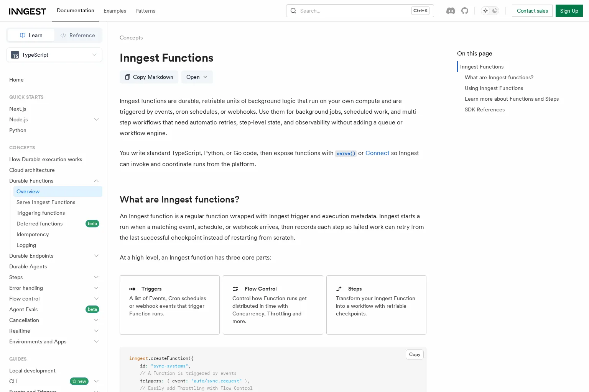Jump to Learn more about Functions and Steps

pyautogui.click(x=512, y=99)
